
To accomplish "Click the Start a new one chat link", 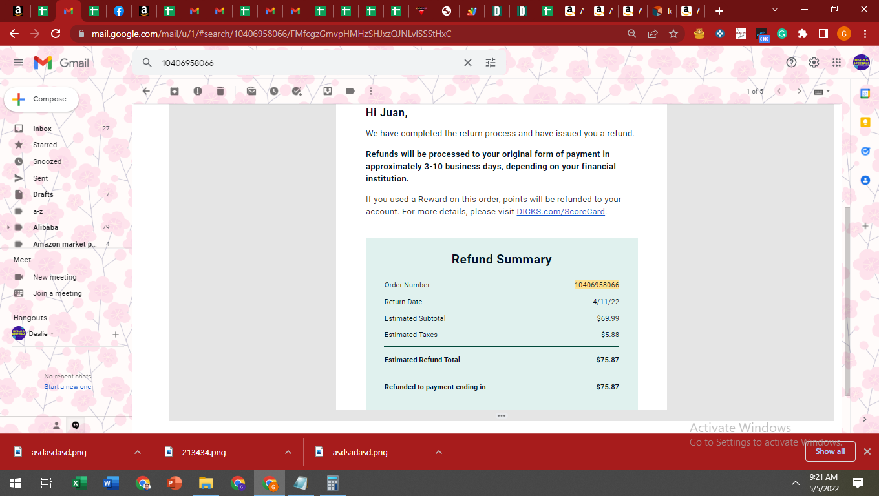I will coord(68,387).
